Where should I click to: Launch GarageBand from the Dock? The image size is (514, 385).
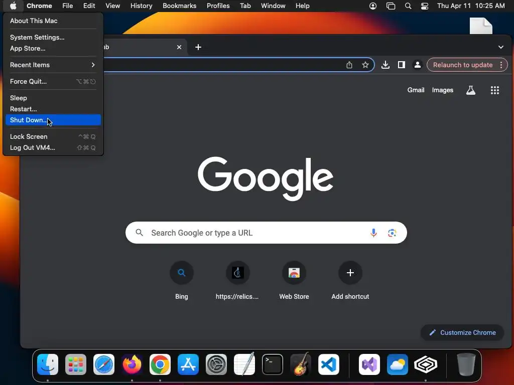[301, 364]
